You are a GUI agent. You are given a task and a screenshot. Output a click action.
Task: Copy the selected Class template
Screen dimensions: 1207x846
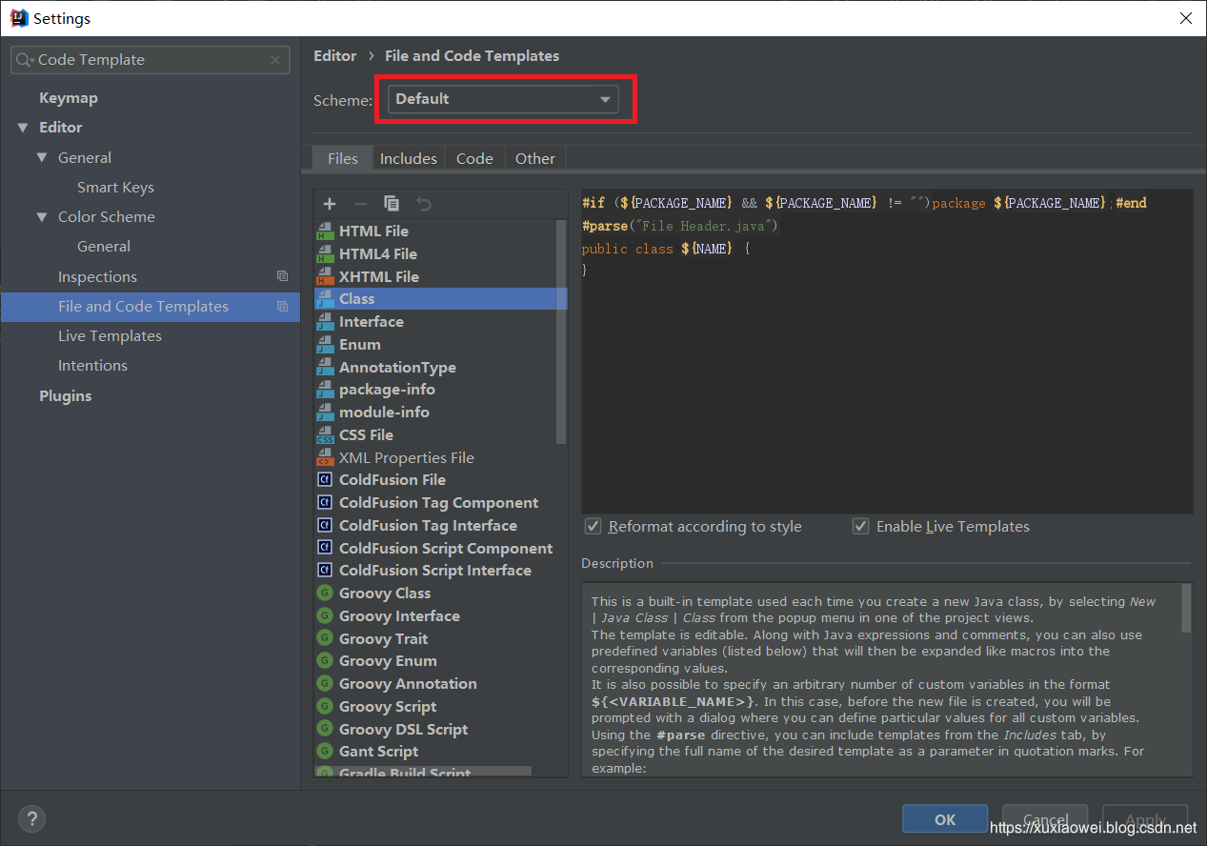[392, 203]
